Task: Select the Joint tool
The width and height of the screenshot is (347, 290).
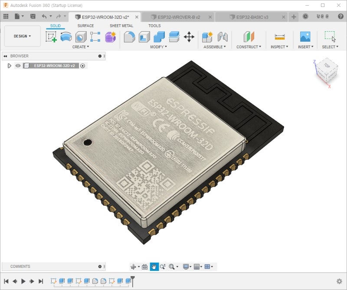Action: 223,37
